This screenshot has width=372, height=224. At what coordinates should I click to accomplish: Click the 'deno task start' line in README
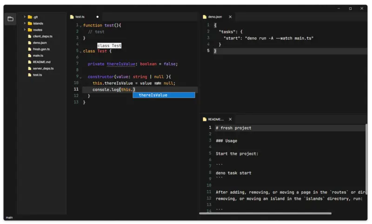tap(233, 173)
